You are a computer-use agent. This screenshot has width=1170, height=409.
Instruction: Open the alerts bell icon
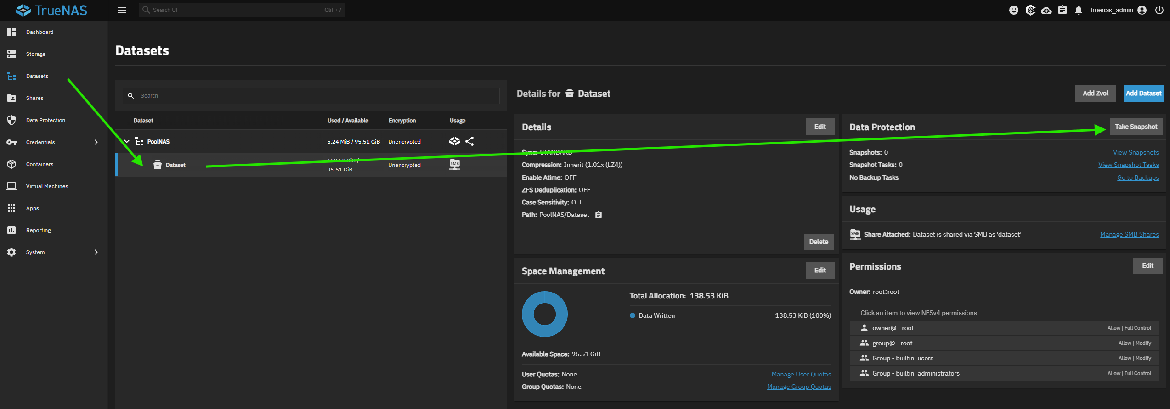(x=1078, y=10)
